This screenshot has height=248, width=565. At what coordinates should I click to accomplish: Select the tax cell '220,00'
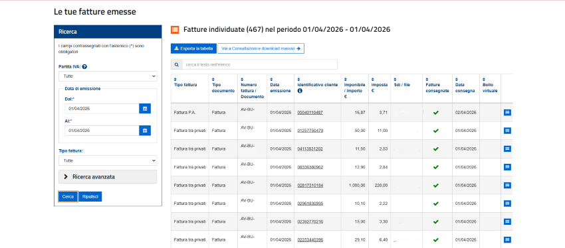380,185
